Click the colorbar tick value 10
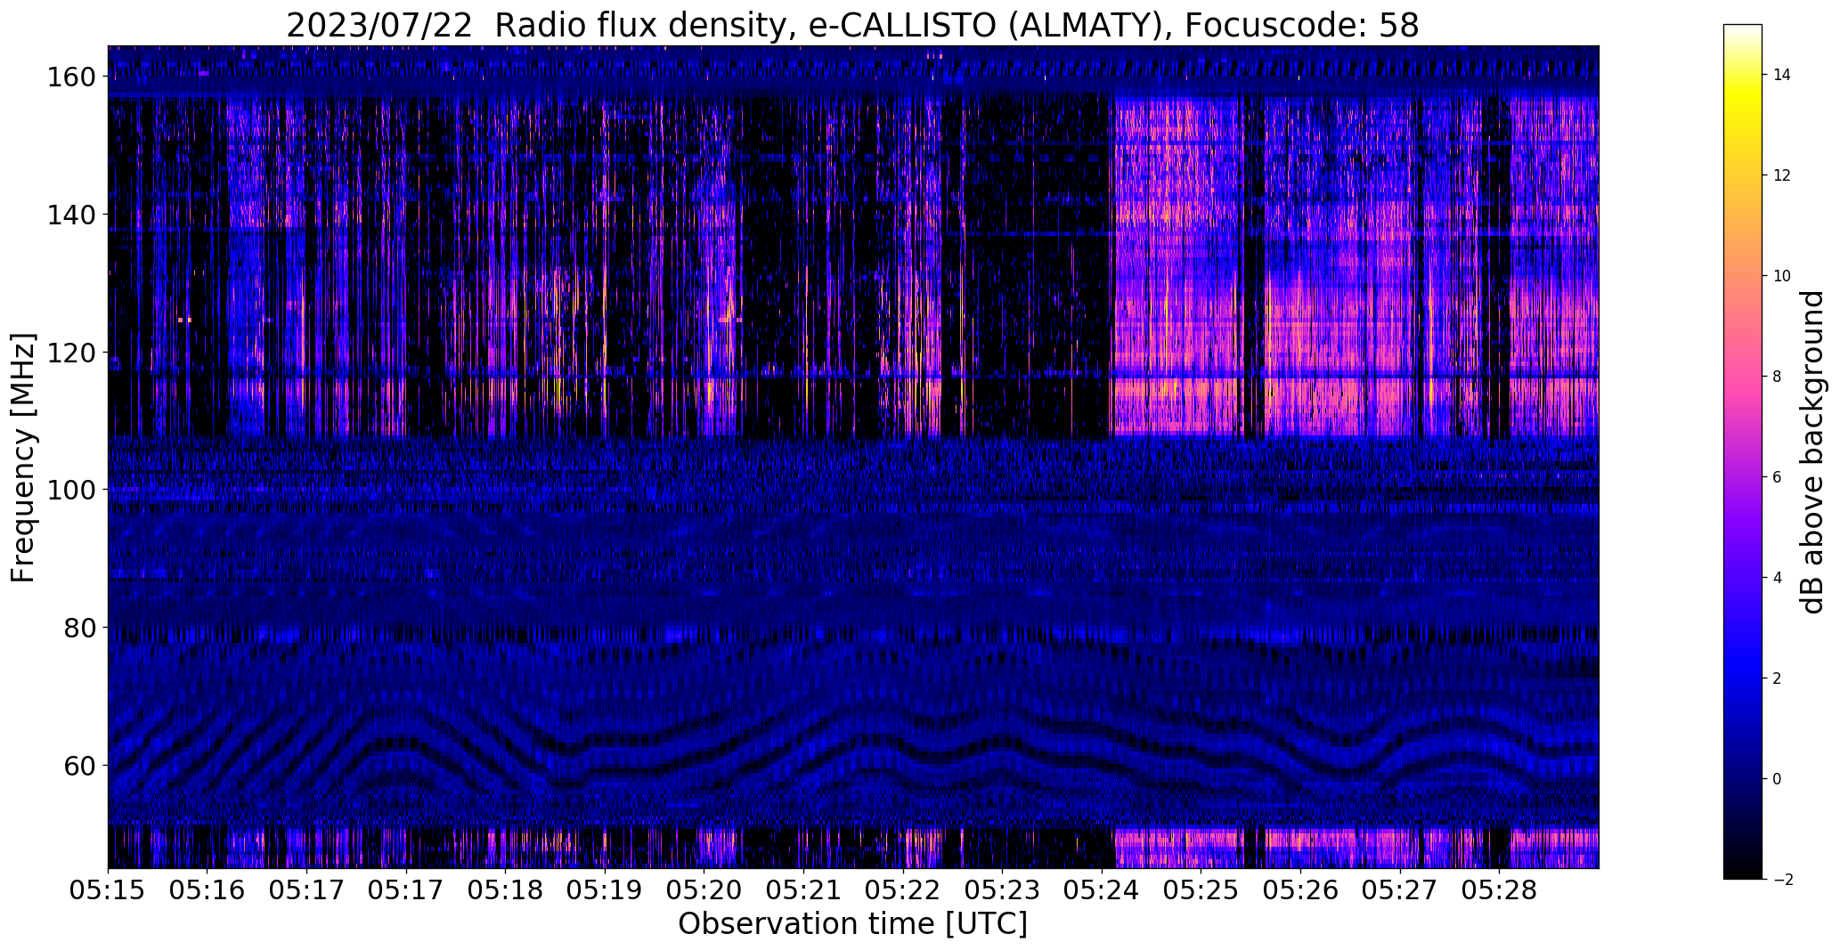Image resolution: width=1840 pixels, height=950 pixels. (1781, 276)
